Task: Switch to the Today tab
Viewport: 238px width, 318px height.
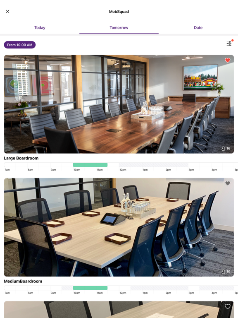Action: pos(40,28)
